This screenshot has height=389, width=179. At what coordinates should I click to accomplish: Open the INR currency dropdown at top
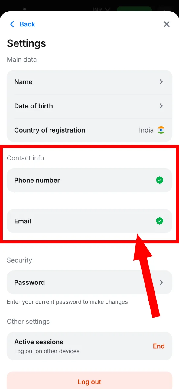click(100, 9)
